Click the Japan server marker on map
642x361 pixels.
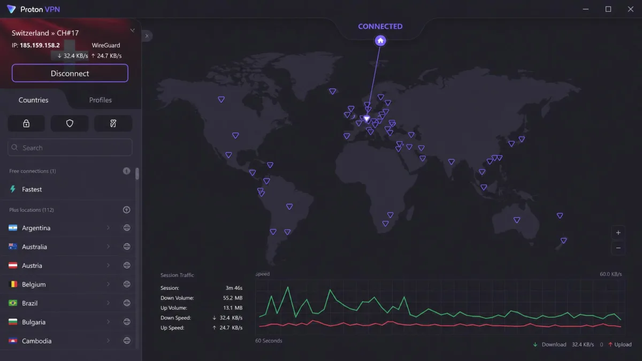click(x=522, y=139)
